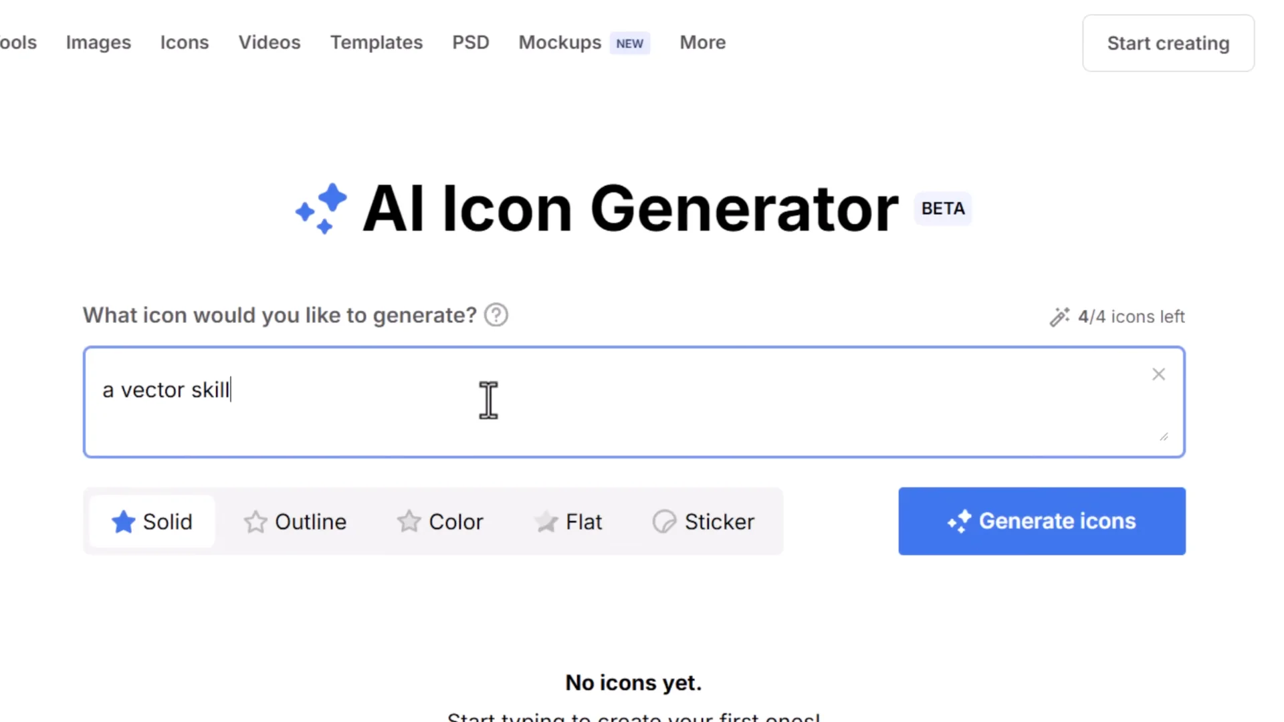Open the Icons navigation menu
Viewport: 1284px width, 722px height.
(185, 43)
